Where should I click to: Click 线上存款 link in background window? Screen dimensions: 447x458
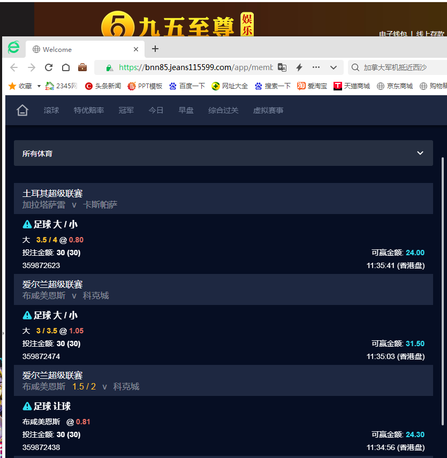430,34
